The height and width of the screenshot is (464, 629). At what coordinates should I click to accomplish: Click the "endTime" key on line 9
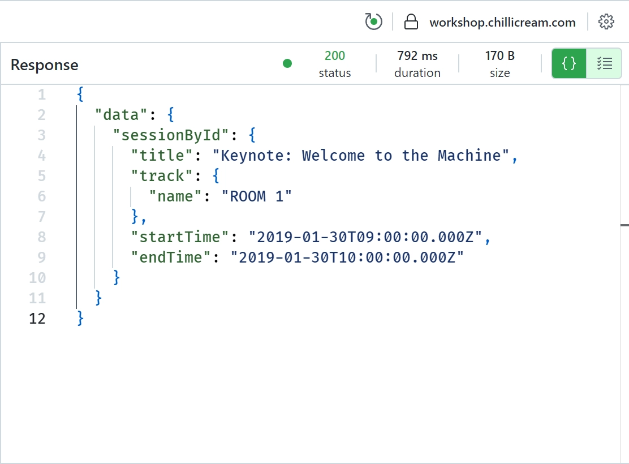point(171,257)
